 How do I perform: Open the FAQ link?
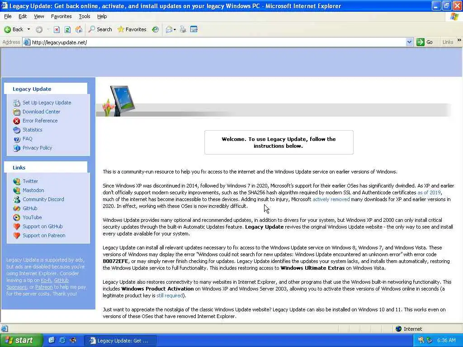[28, 139]
